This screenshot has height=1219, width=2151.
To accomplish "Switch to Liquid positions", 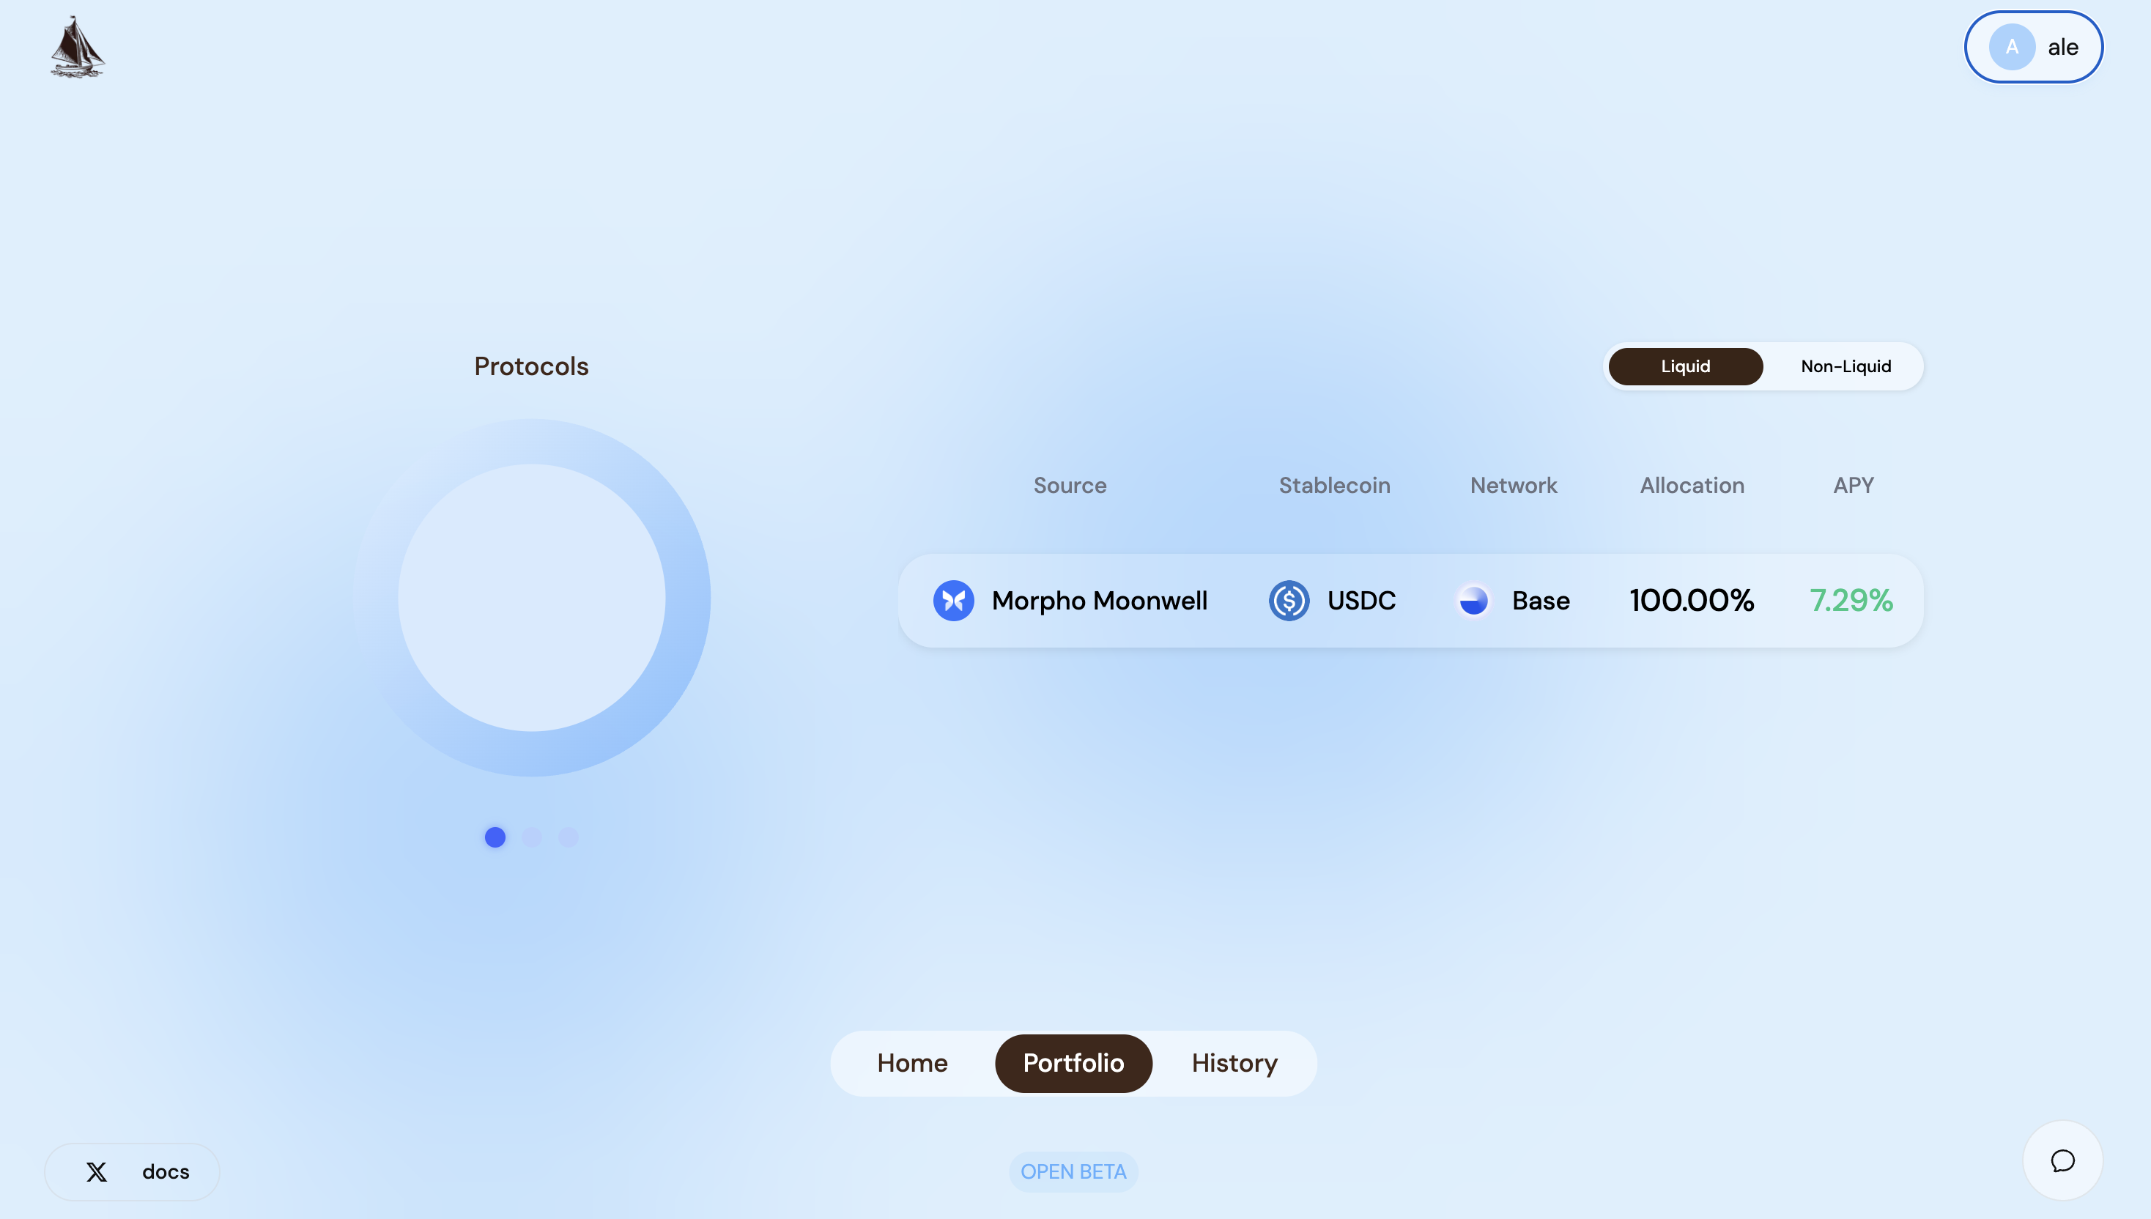I will [1684, 367].
